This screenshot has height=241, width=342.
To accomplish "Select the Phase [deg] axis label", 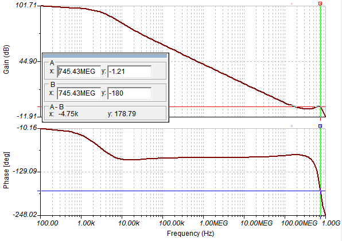I will click(x=6, y=171).
